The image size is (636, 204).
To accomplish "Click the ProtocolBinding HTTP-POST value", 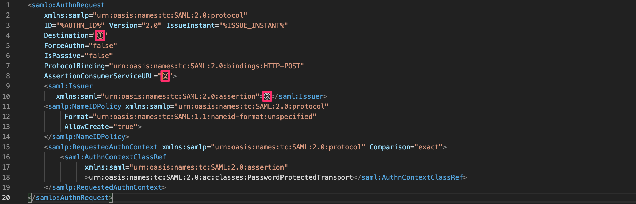I will (x=206, y=66).
